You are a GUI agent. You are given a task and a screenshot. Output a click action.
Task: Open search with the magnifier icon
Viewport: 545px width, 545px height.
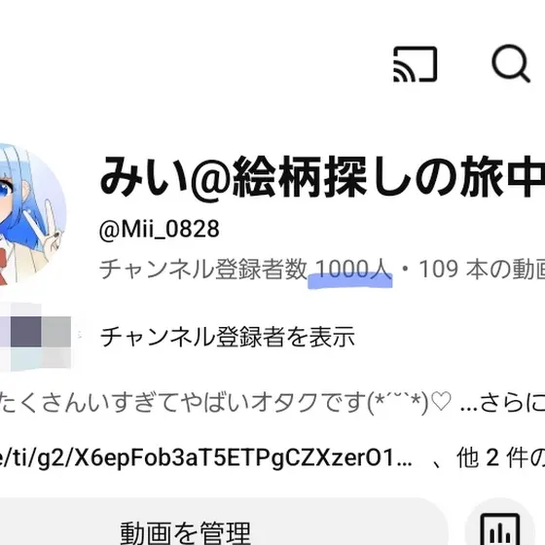(x=511, y=63)
